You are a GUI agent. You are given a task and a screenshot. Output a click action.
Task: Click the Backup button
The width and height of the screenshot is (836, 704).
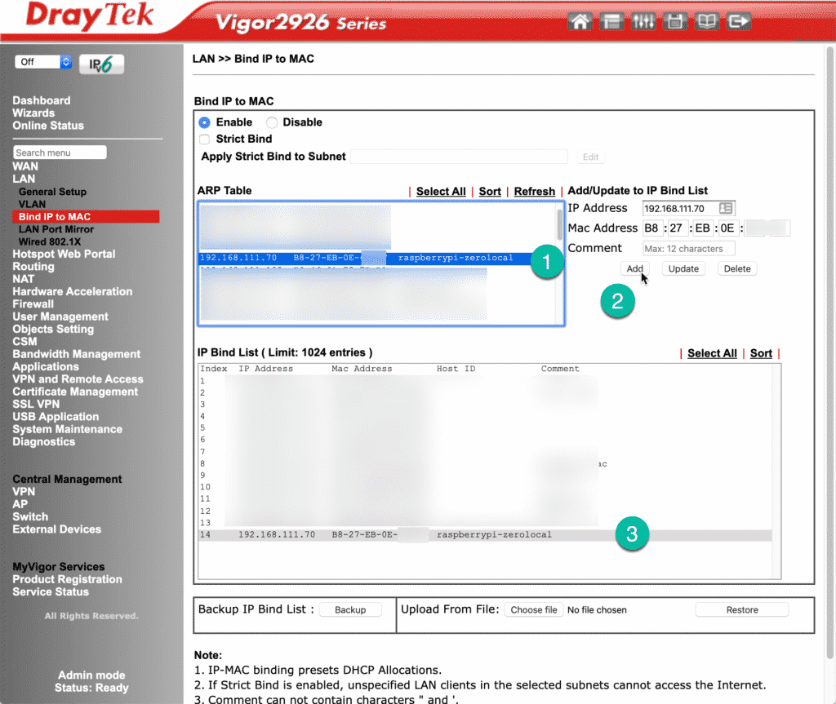tap(350, 609)
